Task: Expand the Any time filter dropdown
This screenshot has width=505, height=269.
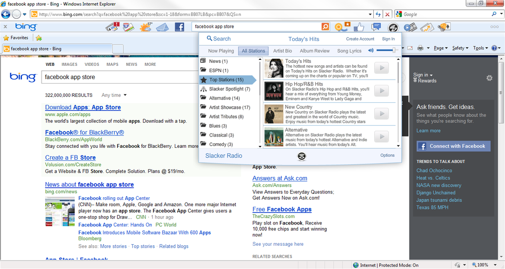Action: coord(114,95)
